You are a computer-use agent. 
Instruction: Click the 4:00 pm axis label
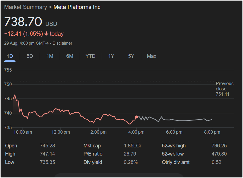(136, 132)
